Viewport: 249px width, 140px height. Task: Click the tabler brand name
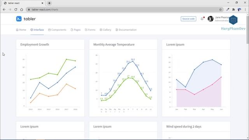tap(30, 19)
